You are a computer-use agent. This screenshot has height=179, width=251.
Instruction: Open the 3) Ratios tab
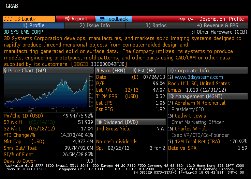click(x=156, y=25)
